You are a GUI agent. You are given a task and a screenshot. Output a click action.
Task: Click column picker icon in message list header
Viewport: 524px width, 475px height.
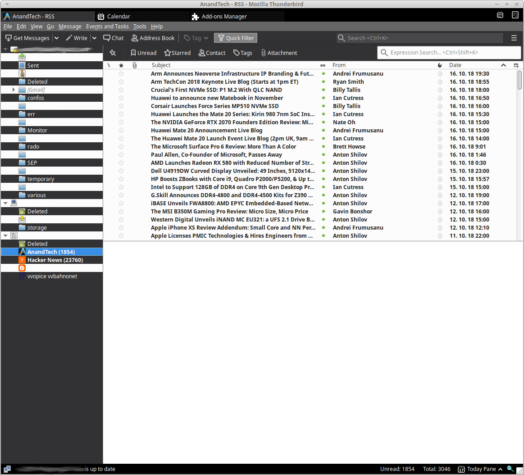[516, 65]
